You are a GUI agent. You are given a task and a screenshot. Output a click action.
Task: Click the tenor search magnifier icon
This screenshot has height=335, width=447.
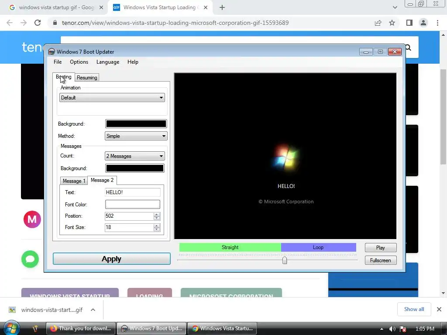point(408,47)
